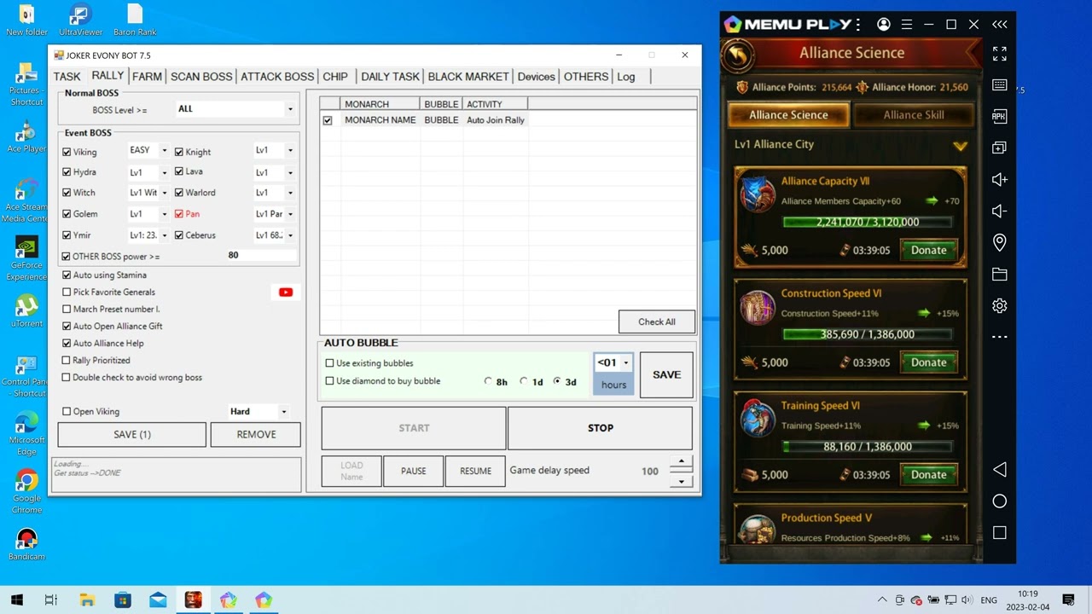The height and width of the screenshot is (614, 1092).
Task: Click the Check All button
Action: (657, 322)
